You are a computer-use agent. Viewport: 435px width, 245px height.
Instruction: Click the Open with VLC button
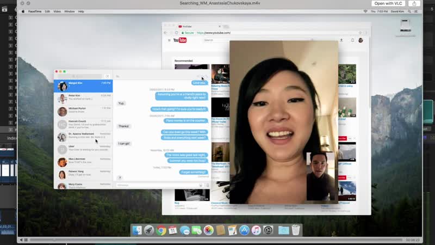388,3
